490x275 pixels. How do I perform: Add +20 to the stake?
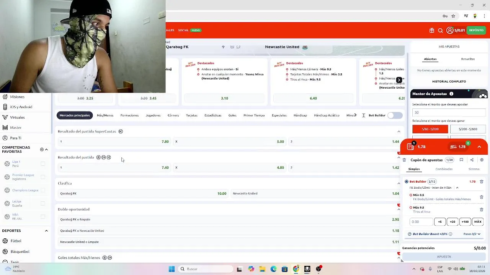(452, 222)
